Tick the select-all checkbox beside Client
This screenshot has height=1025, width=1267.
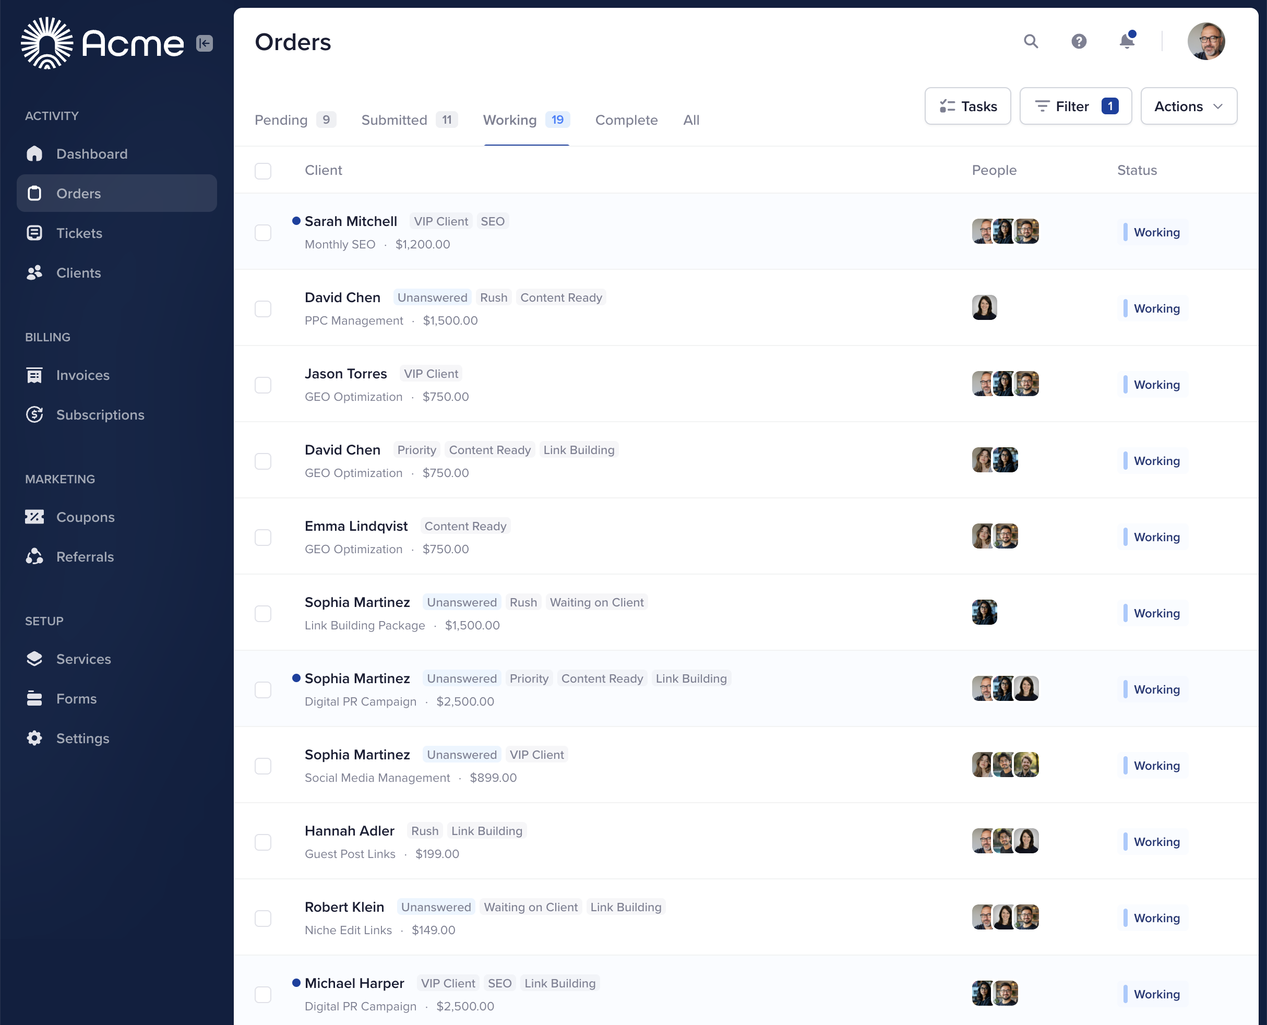point(262,171)
